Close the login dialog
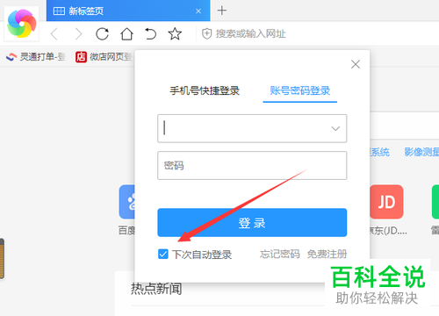The height and width of the screenshot is (316, 439). click(x=356, y=64)
